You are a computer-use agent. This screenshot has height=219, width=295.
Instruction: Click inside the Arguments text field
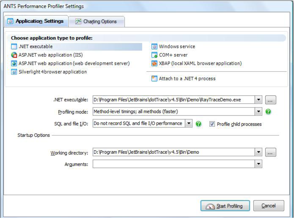click(x=173, y=165)
